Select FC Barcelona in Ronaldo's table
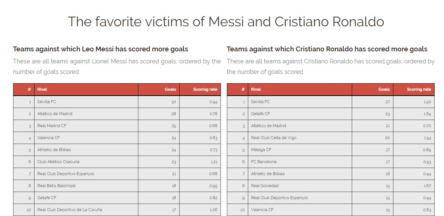This screenshot has height=216, width=444. 330,162
